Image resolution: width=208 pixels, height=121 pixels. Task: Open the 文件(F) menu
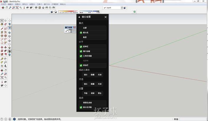(x=3, y=4)
